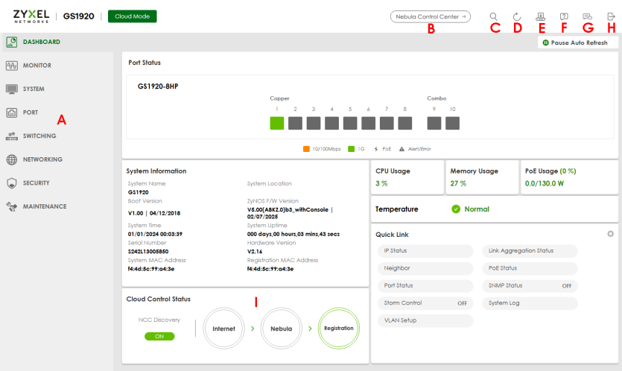Click the forum chat icon in header
This screenshot has width=622, height=371.
[x=588, y=16]
